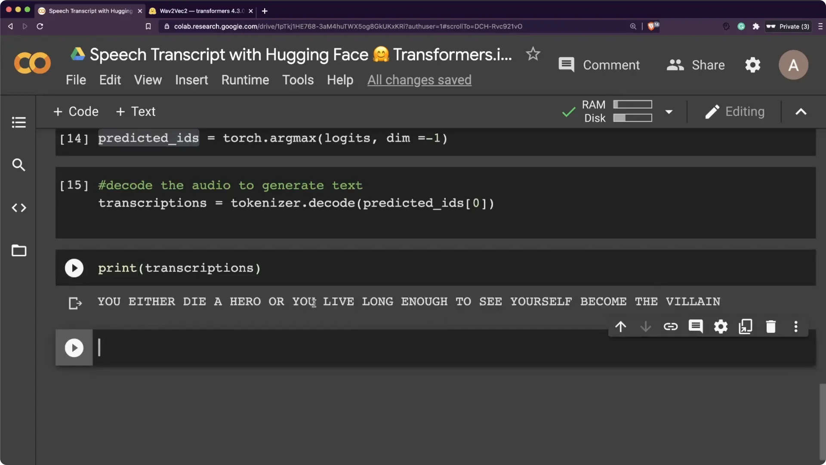
Task: Open the notebook settings gear
Action: [752, 65]
